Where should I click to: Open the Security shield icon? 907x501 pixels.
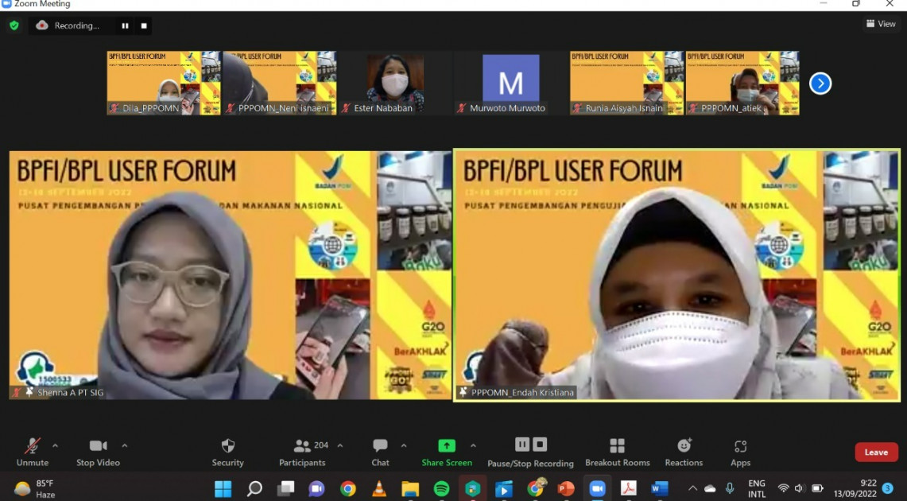point(227,446)
